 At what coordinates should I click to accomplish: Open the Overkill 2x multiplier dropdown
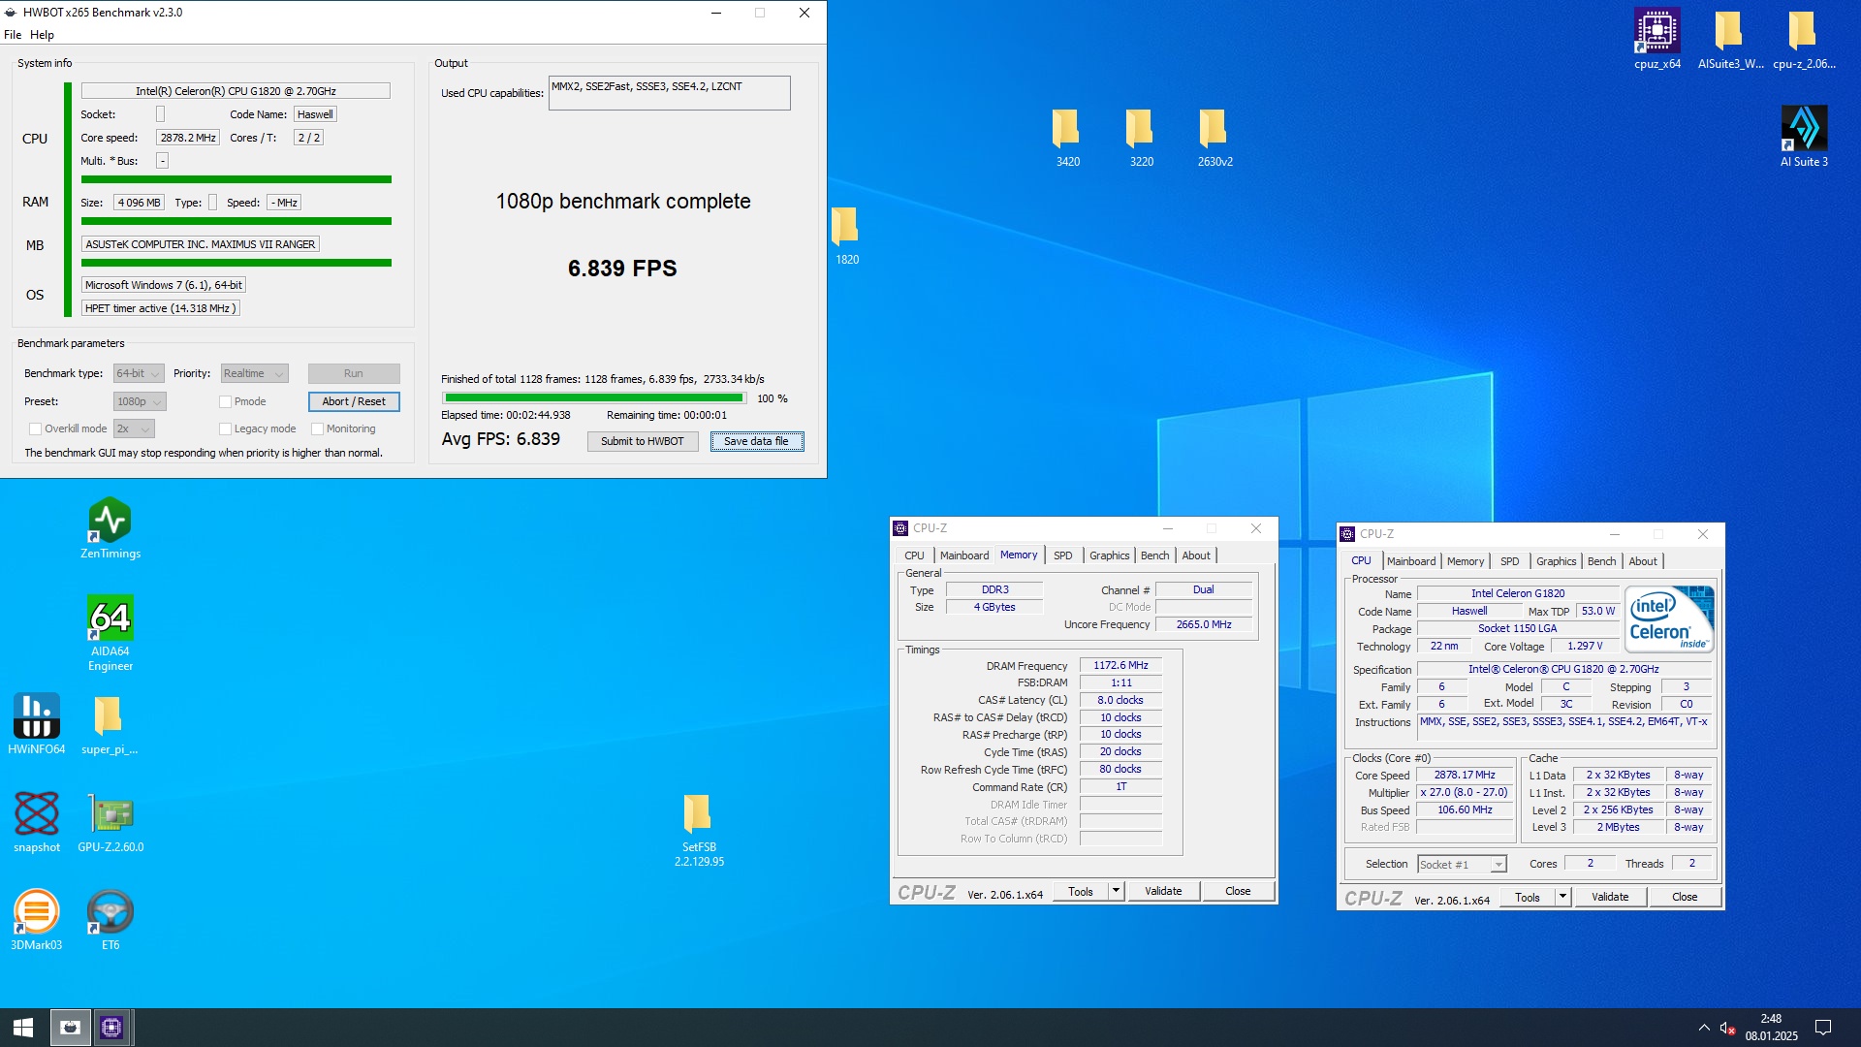click(134, 428)
